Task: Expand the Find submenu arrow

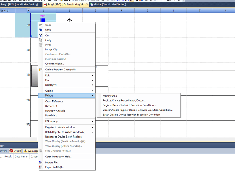Action: [x=92, y=80]
